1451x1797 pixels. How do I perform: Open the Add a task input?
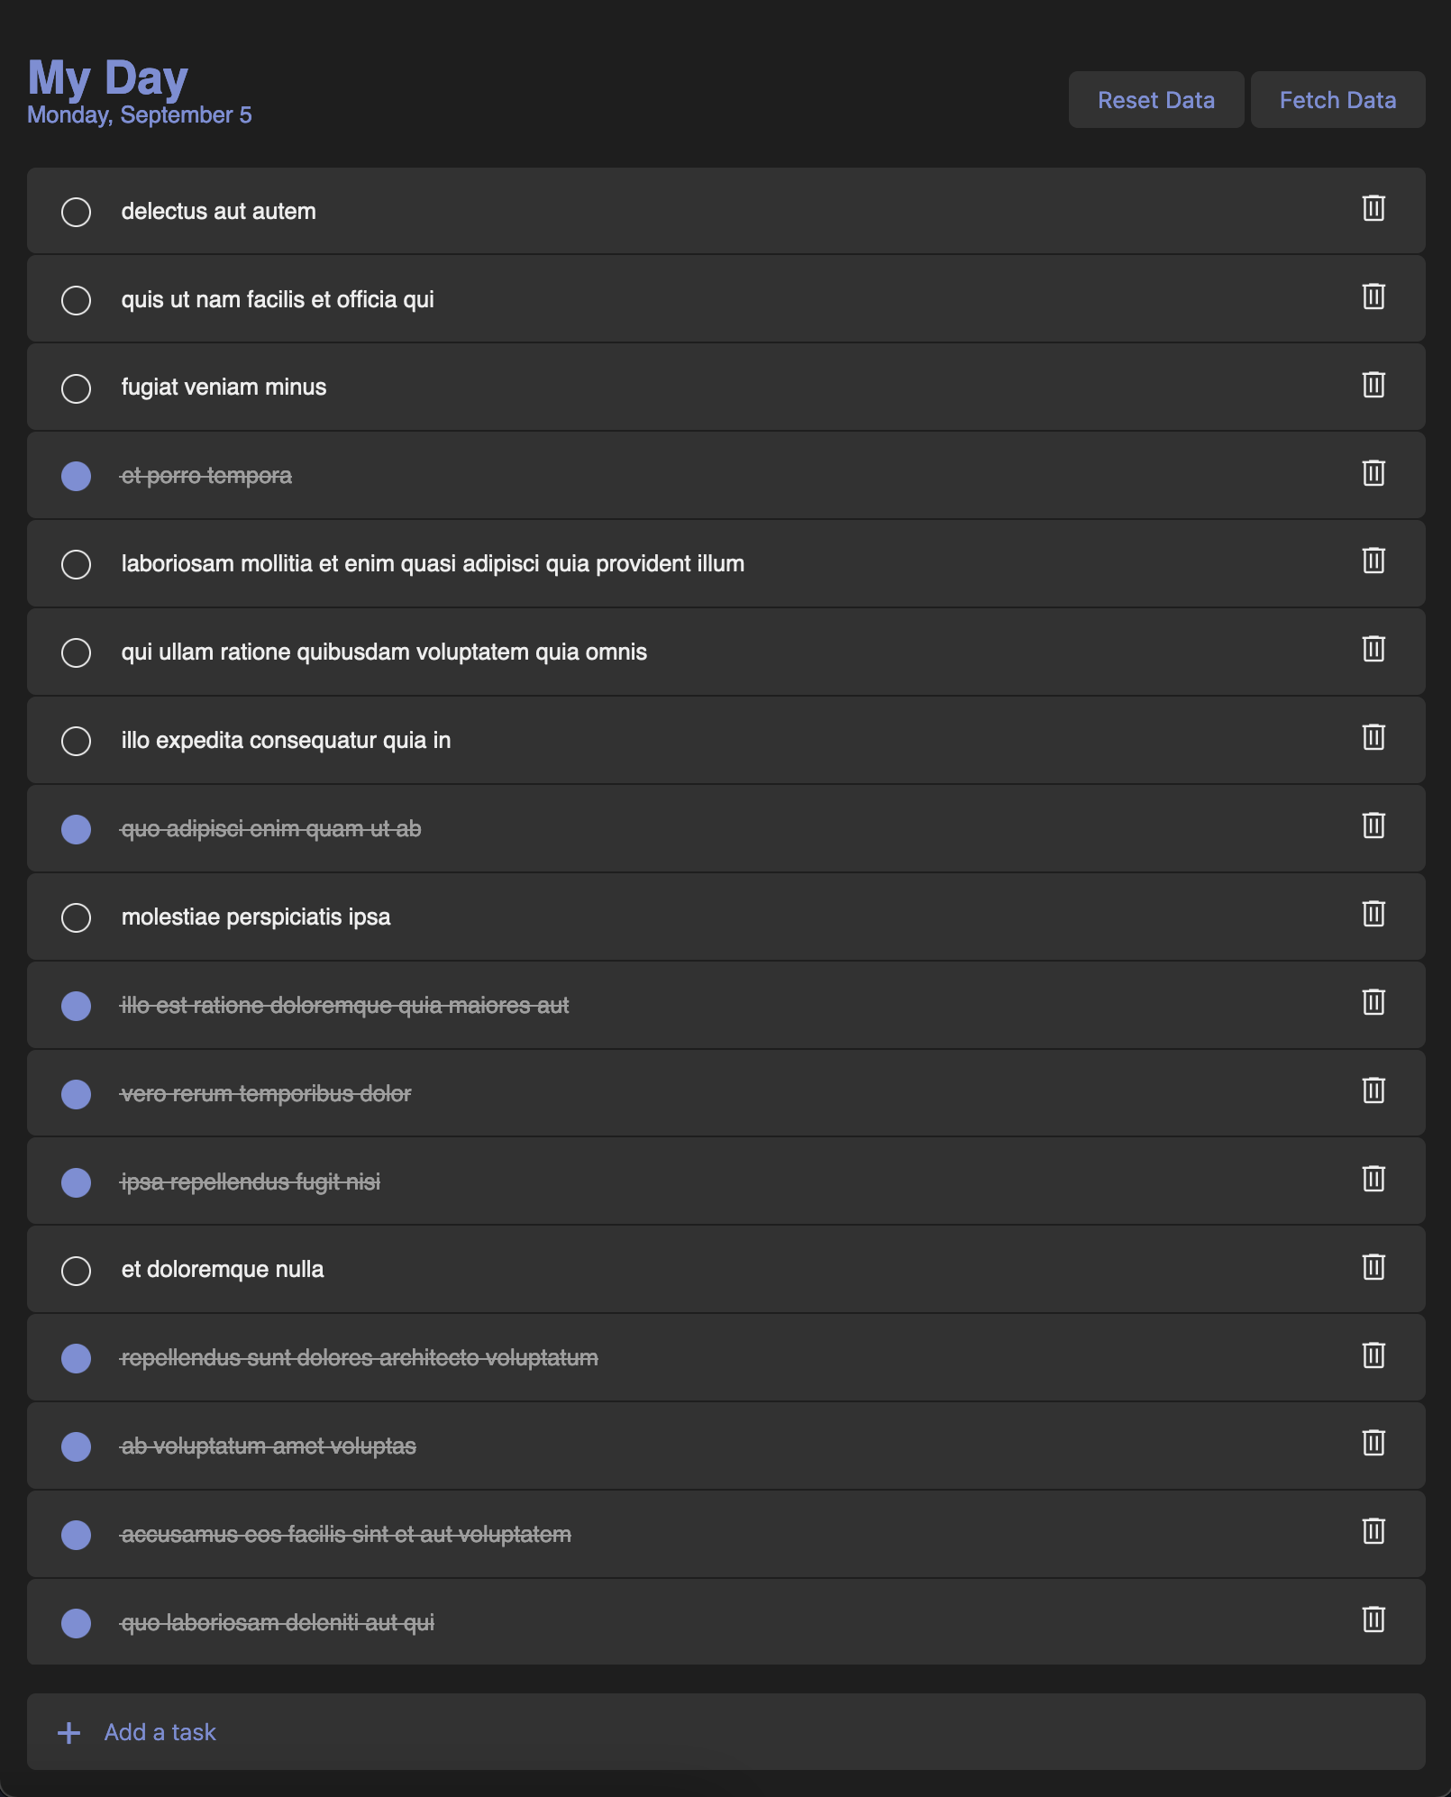pyautogui.click(x=159, y=1730)
